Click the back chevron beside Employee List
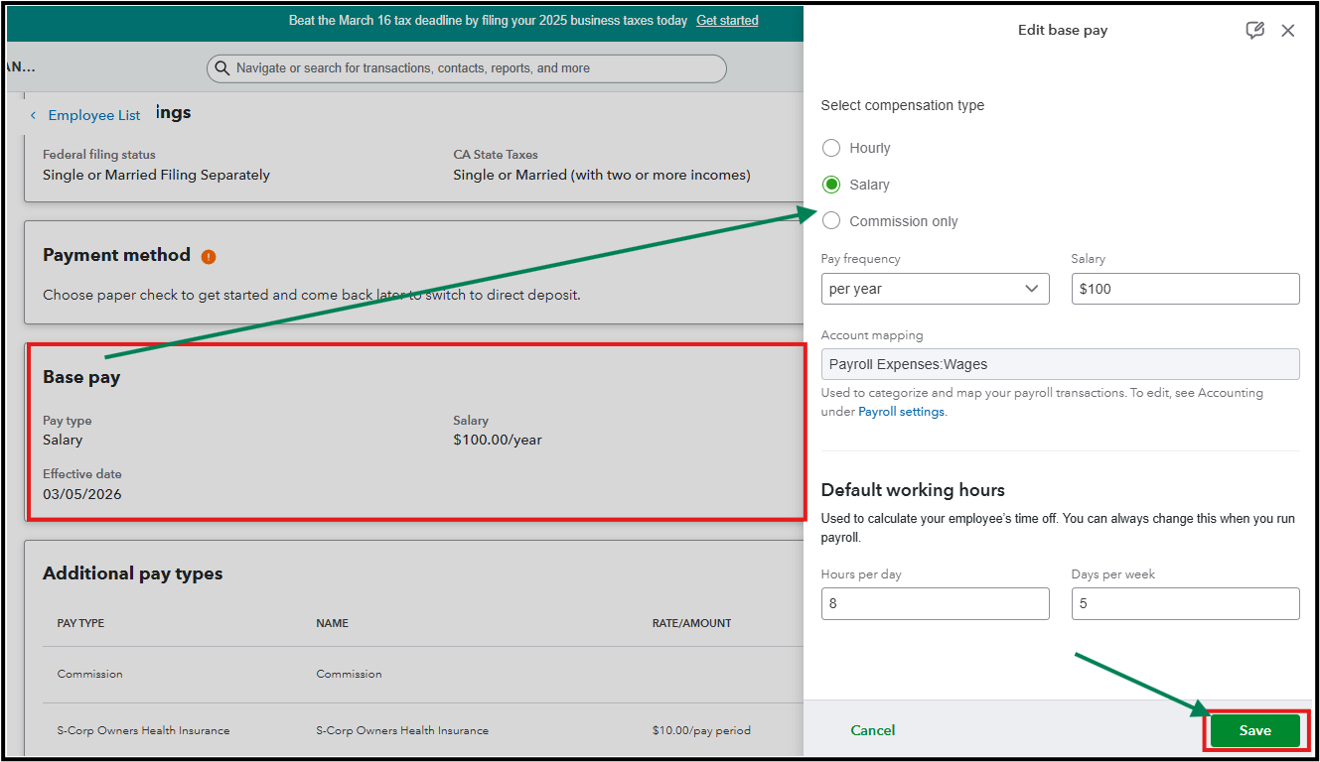Image resolution: width=1320 pixels, height=762 pixels. coord(33,116)
